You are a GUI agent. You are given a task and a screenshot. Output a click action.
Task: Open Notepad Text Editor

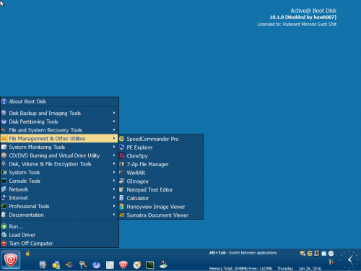pyautogui.click(x=160, y=189)
